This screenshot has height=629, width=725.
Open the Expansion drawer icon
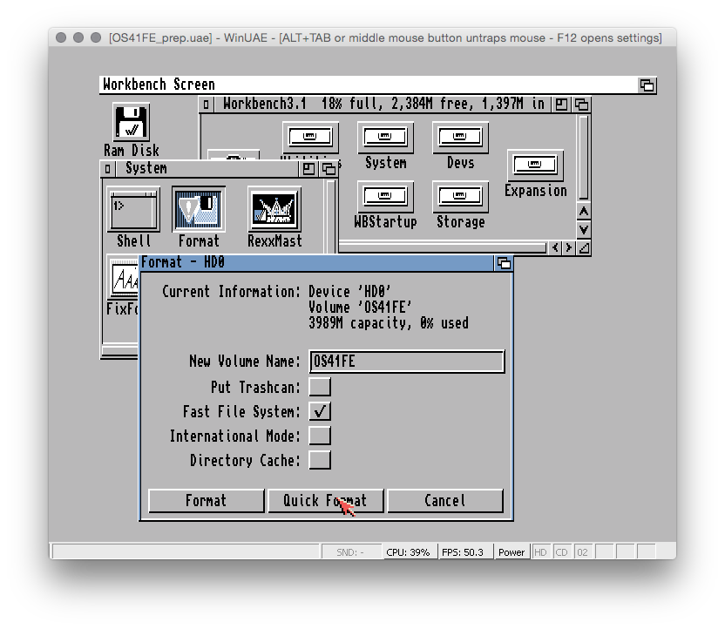(535, 166)
